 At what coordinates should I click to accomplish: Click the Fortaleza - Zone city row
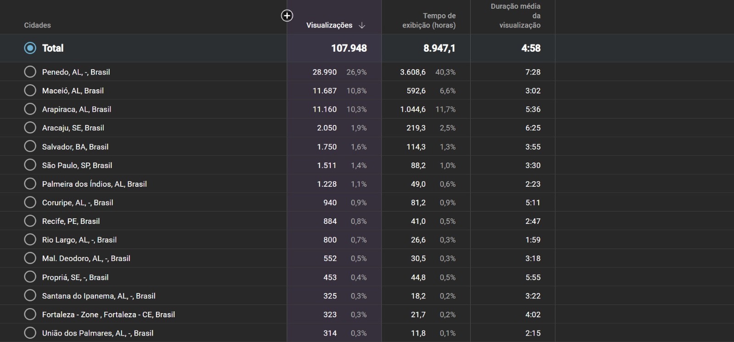pos(108,315)
